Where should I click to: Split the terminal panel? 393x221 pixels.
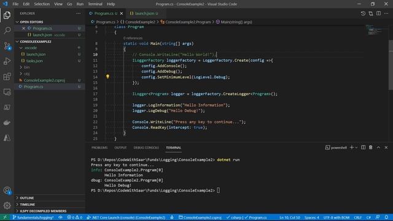point(363,147)
